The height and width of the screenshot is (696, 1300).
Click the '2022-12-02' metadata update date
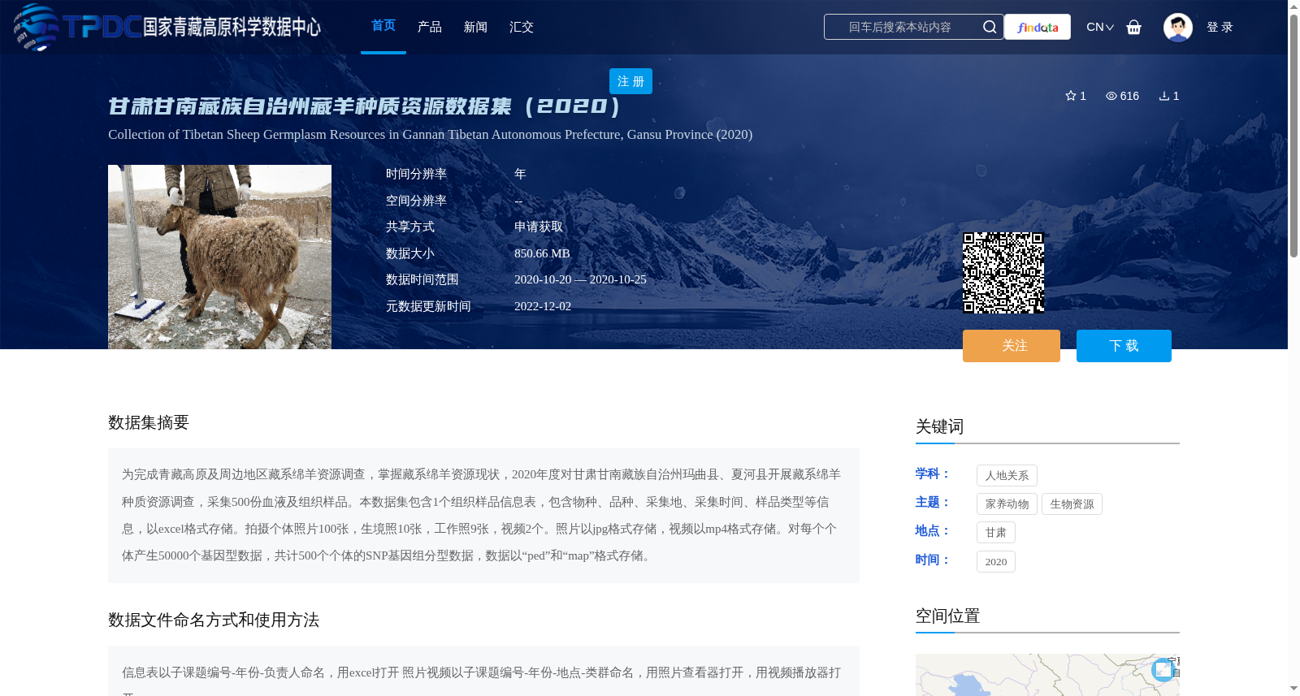543,306
